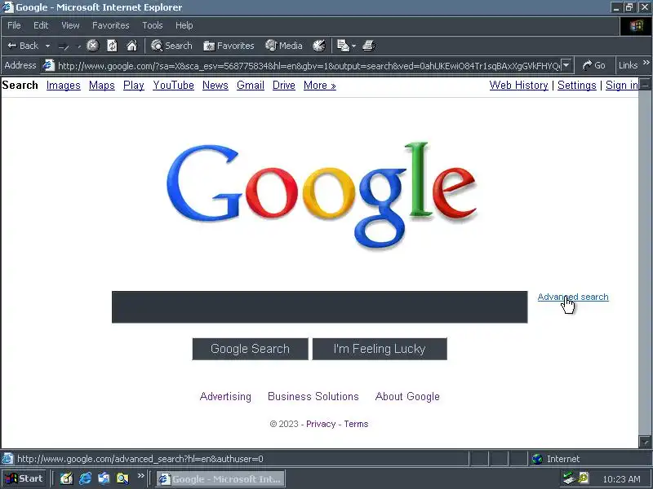Click the Google Search button

(x=250, y=349)
